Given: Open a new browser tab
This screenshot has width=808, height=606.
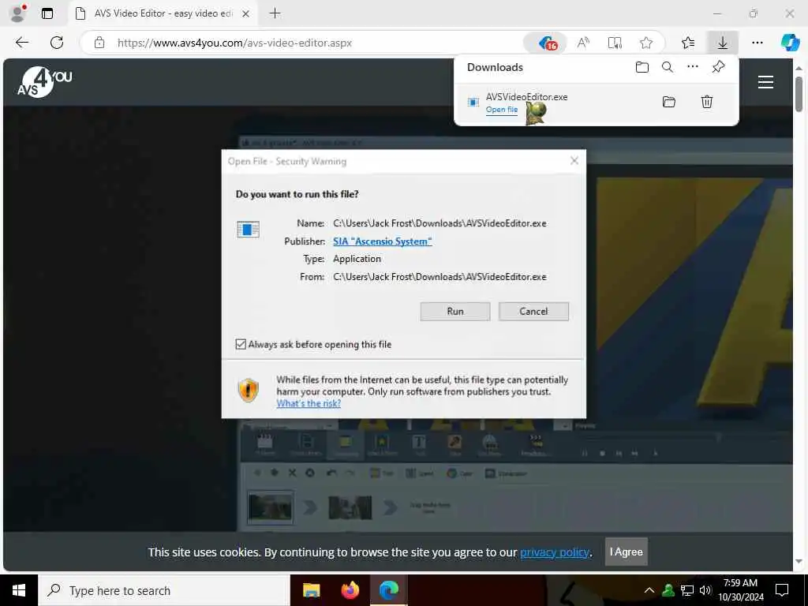Looking at the screenshot, I should click(x=275, y=13).
